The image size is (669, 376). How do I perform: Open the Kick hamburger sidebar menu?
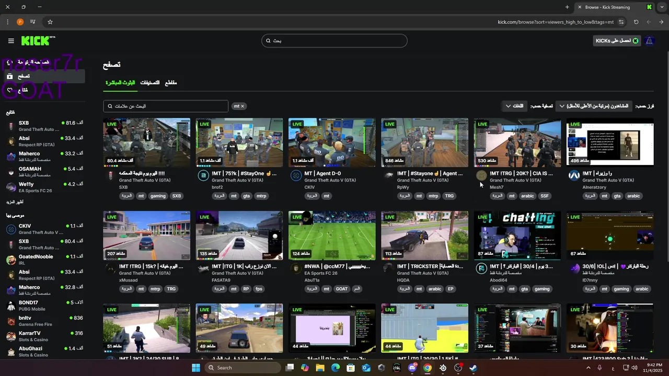pos(11,41)
